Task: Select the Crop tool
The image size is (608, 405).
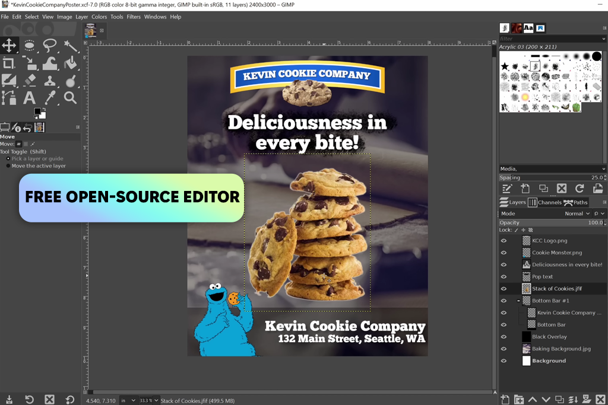Action: pos(8,63)
